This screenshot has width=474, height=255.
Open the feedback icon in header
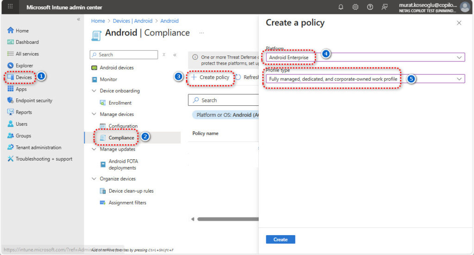tap(384, 7)
